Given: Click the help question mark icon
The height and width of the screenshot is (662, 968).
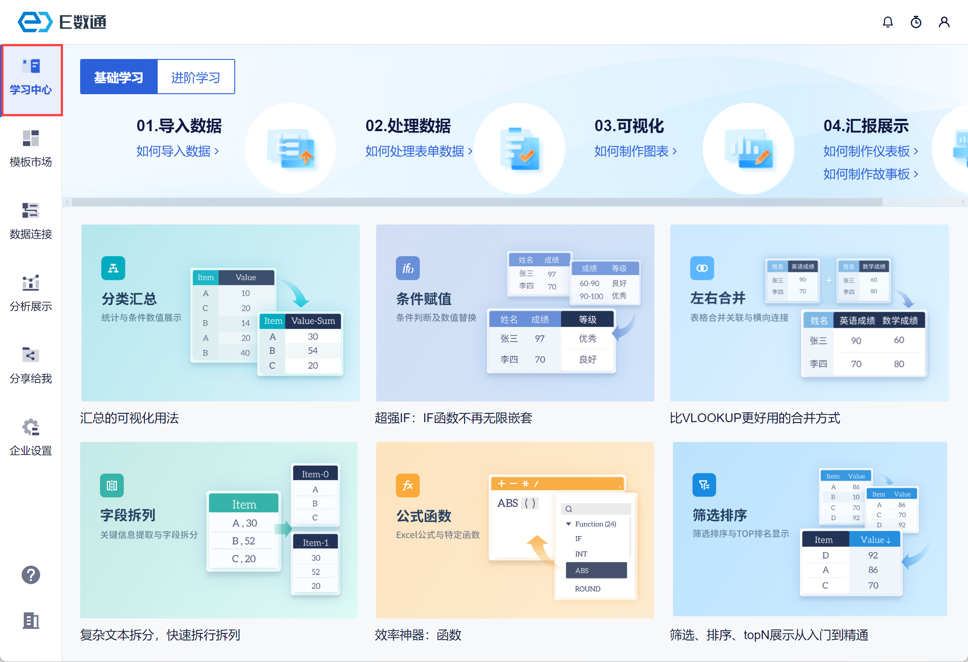Looking at the screenshot, I should tap(31, 574).
